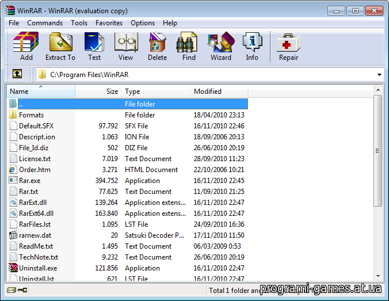
Task: Open the Options menu
Action: 143,23
